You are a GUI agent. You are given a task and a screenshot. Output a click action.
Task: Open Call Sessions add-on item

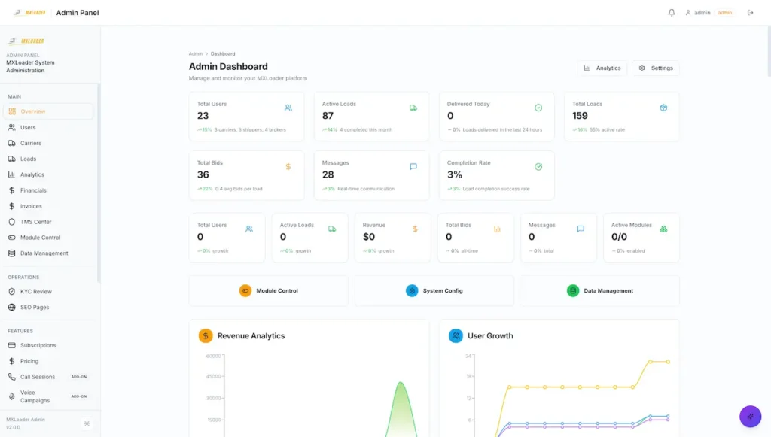click(x=48, y=377)
